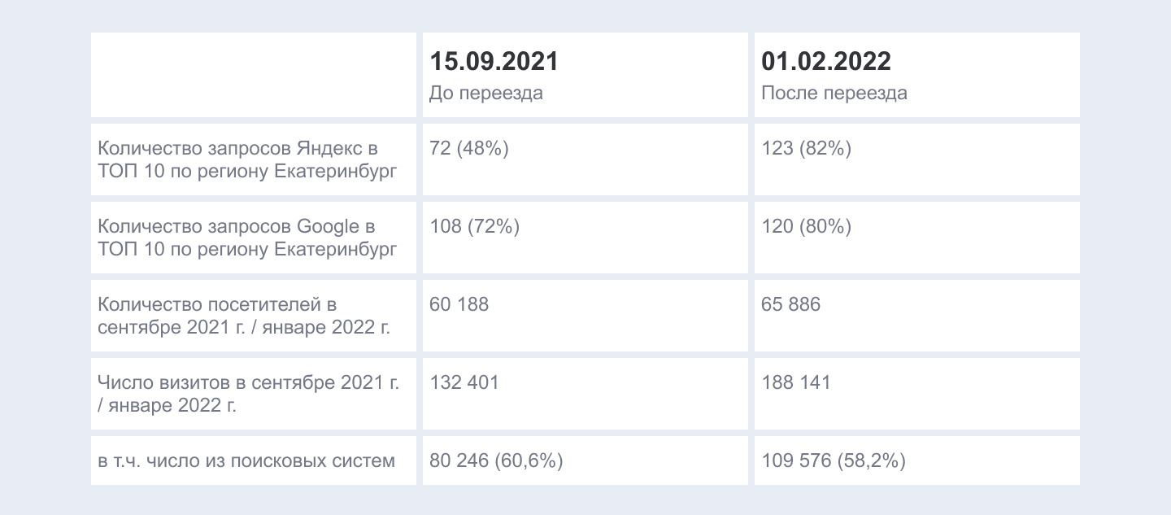Click the 65 886 visitors value
This screenshot has width=1171, height=515.
click(x=790, y=305)
